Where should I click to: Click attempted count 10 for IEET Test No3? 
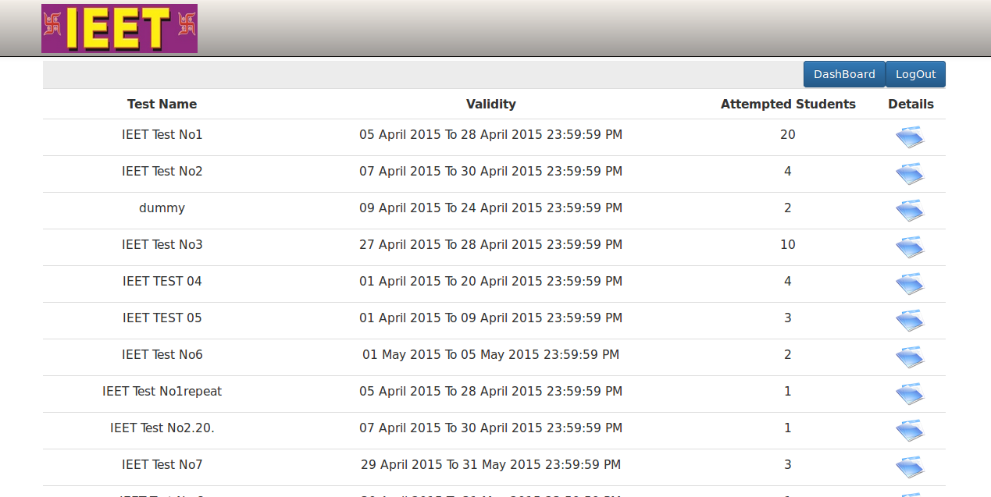787,245
